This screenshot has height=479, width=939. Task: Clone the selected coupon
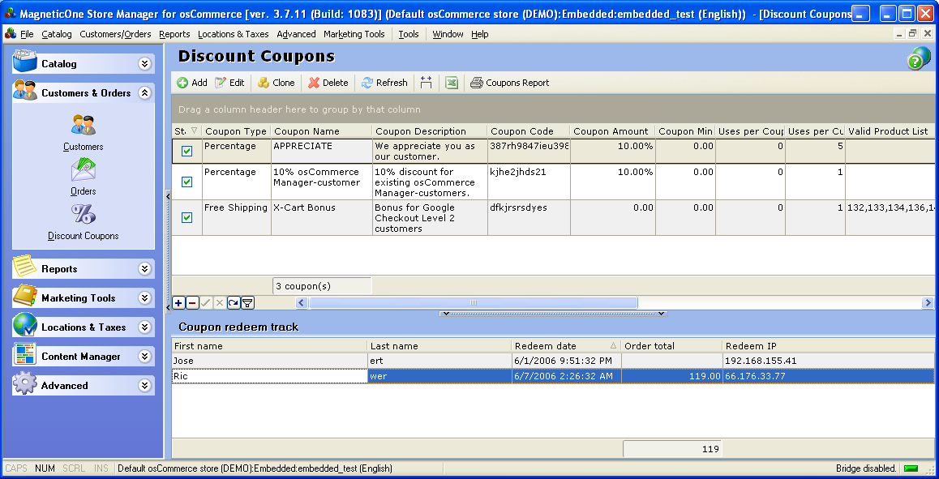click(x=276, y=83)
